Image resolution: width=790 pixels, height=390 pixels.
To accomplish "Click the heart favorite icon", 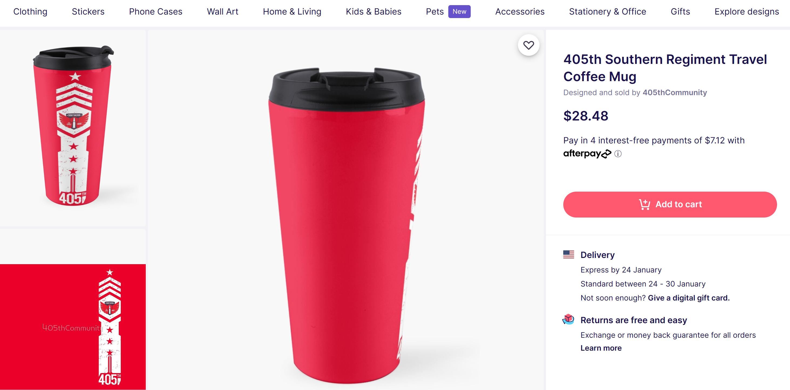I will [528, 45].
